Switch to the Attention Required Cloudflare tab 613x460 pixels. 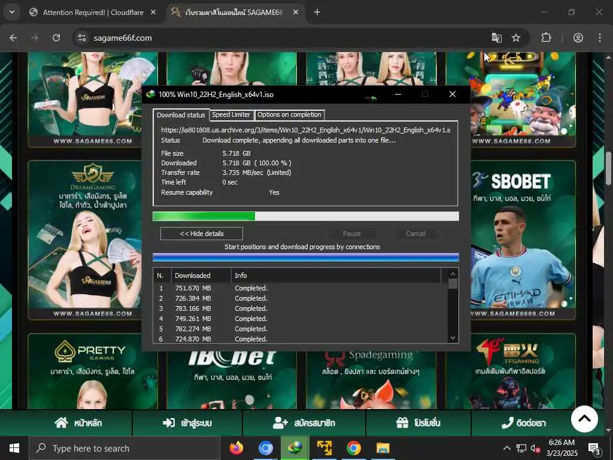click(x=93, y=13)
